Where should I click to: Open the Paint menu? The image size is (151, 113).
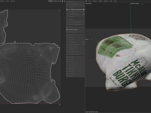click(x=8, y=1)
